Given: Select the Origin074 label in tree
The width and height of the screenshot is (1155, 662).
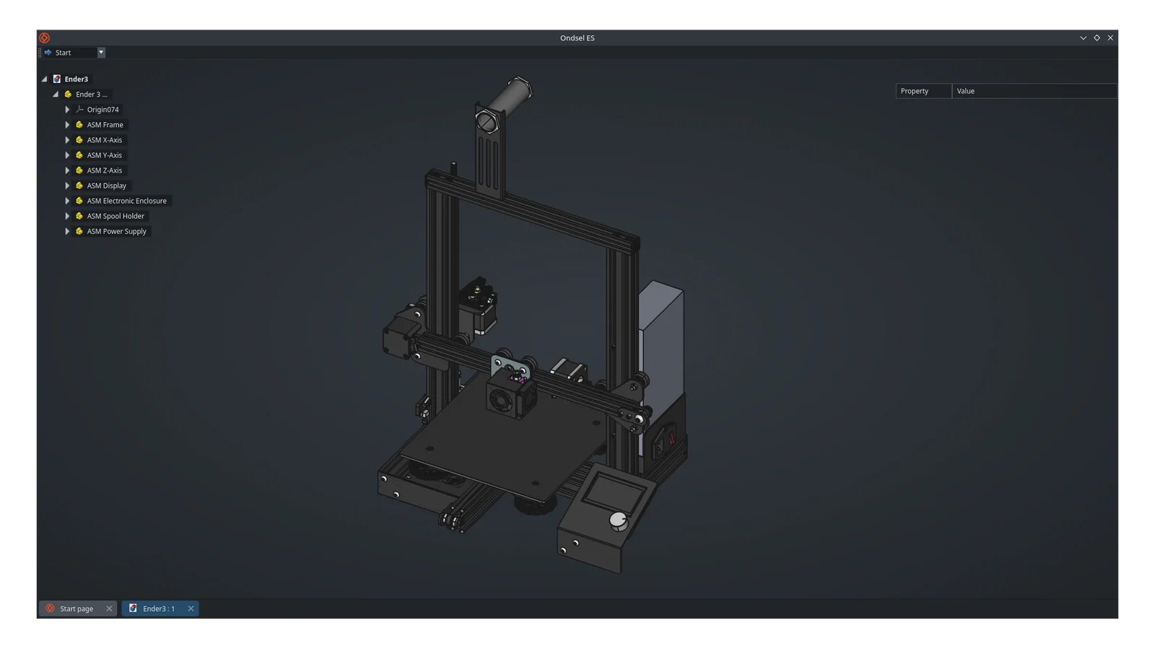Looking at the screenshot, I should click(103, 110).
